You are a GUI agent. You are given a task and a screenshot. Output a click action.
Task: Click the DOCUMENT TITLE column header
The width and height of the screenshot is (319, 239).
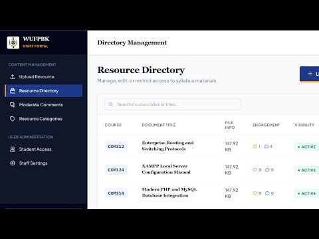(159, 125)
